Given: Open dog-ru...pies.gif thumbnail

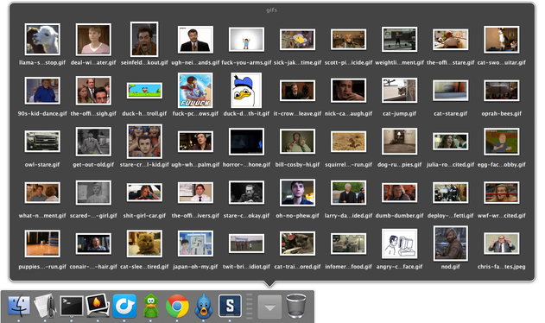Looking at the screenshot, I should coord(399,141).
